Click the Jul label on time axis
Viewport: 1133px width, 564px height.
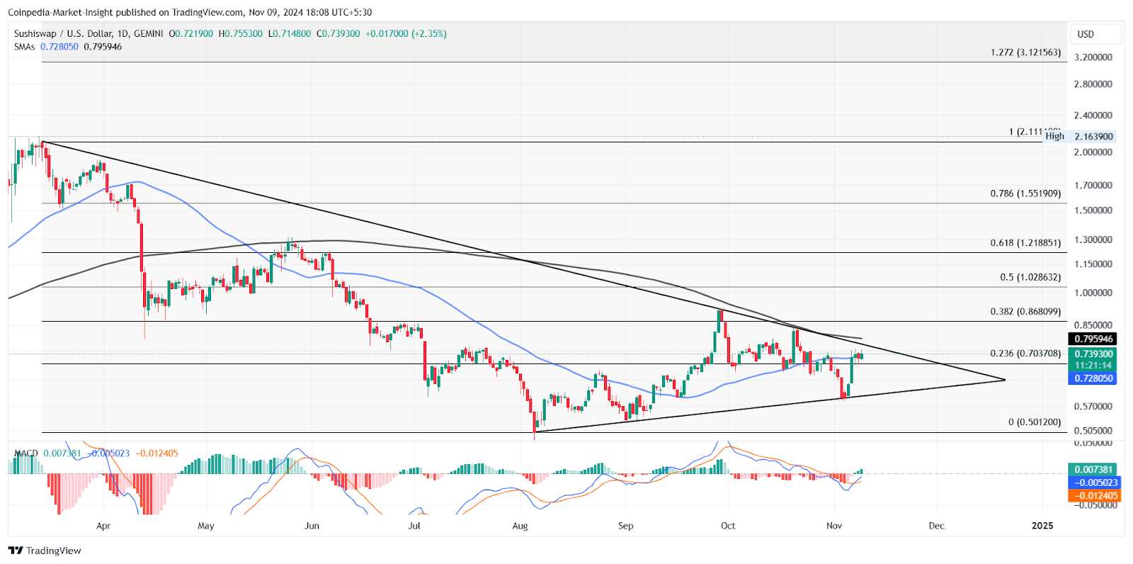[415, 526]
